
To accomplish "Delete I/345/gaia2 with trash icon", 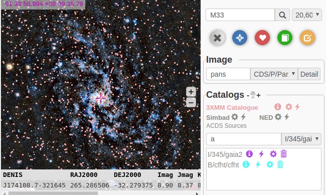I will click(283, 154).
